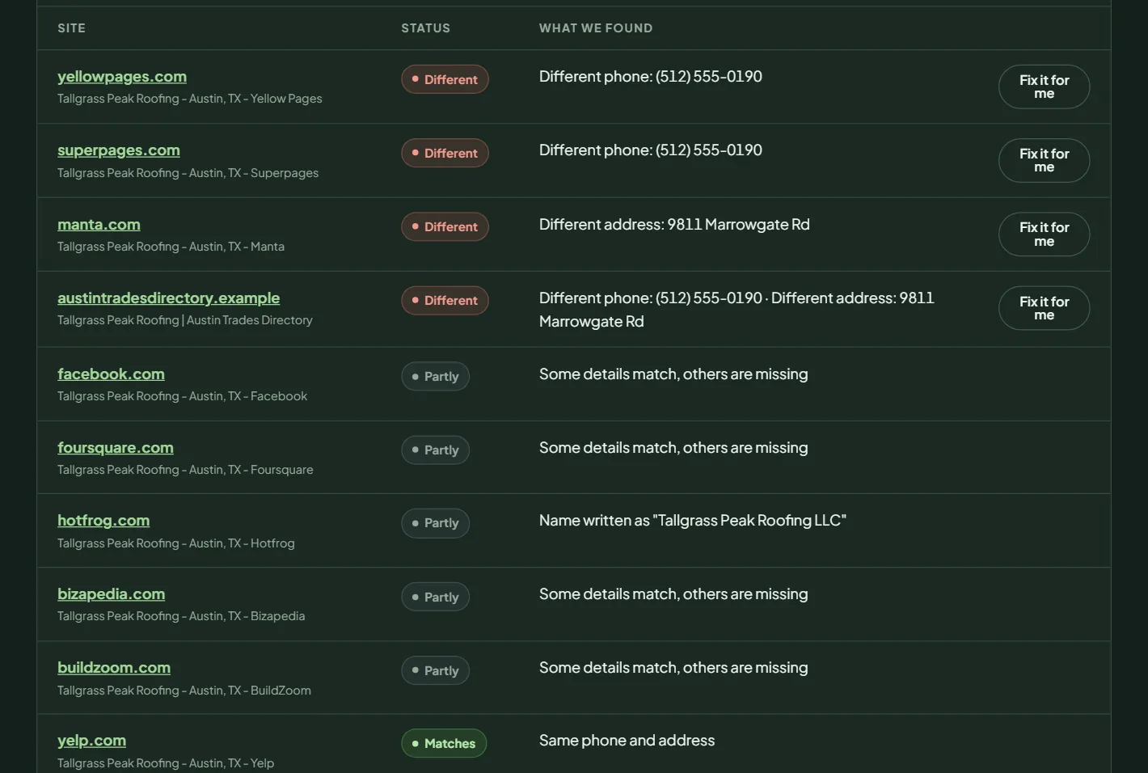Click 'Some details match' text in facebook row
This screenshot has height=773, width=1148.
(673, 374)
